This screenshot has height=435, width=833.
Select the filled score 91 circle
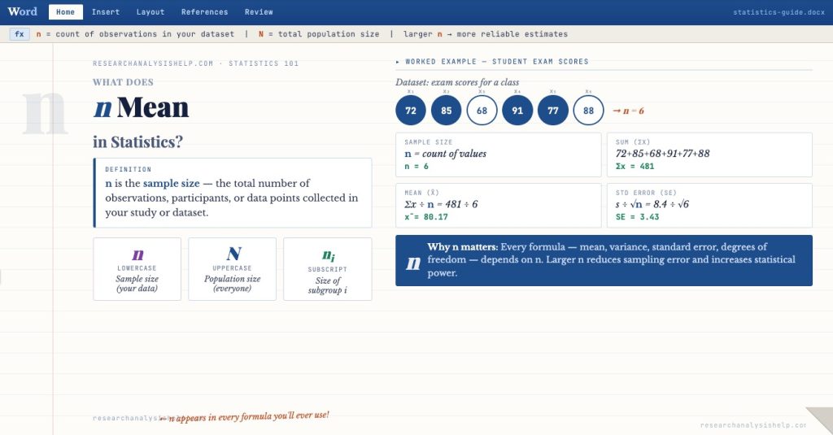(x=517, y=111)
